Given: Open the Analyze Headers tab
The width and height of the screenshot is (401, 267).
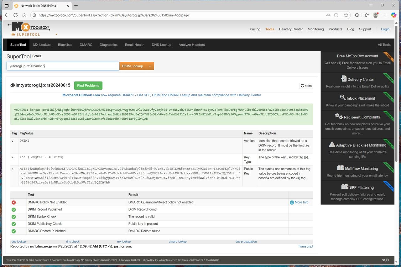Looking at the screenshot, I should [x=192, y=45].
